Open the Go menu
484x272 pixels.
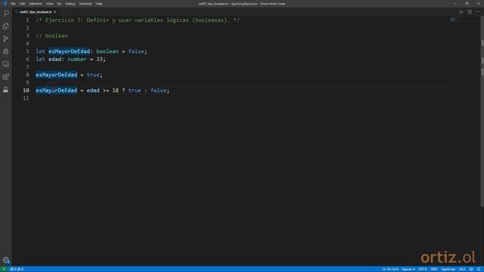pos(59,4)
